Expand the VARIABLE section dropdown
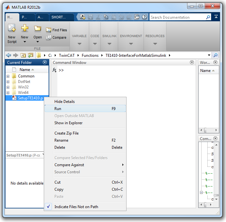 80,44
